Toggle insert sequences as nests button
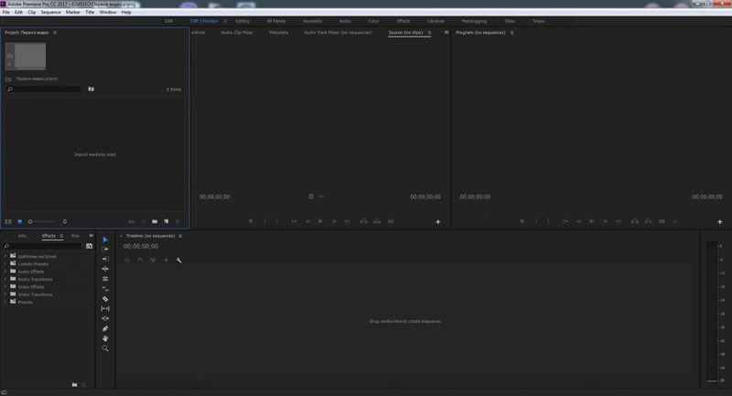Viewport: 732px width, 396px height. click(x=127, y=261)
